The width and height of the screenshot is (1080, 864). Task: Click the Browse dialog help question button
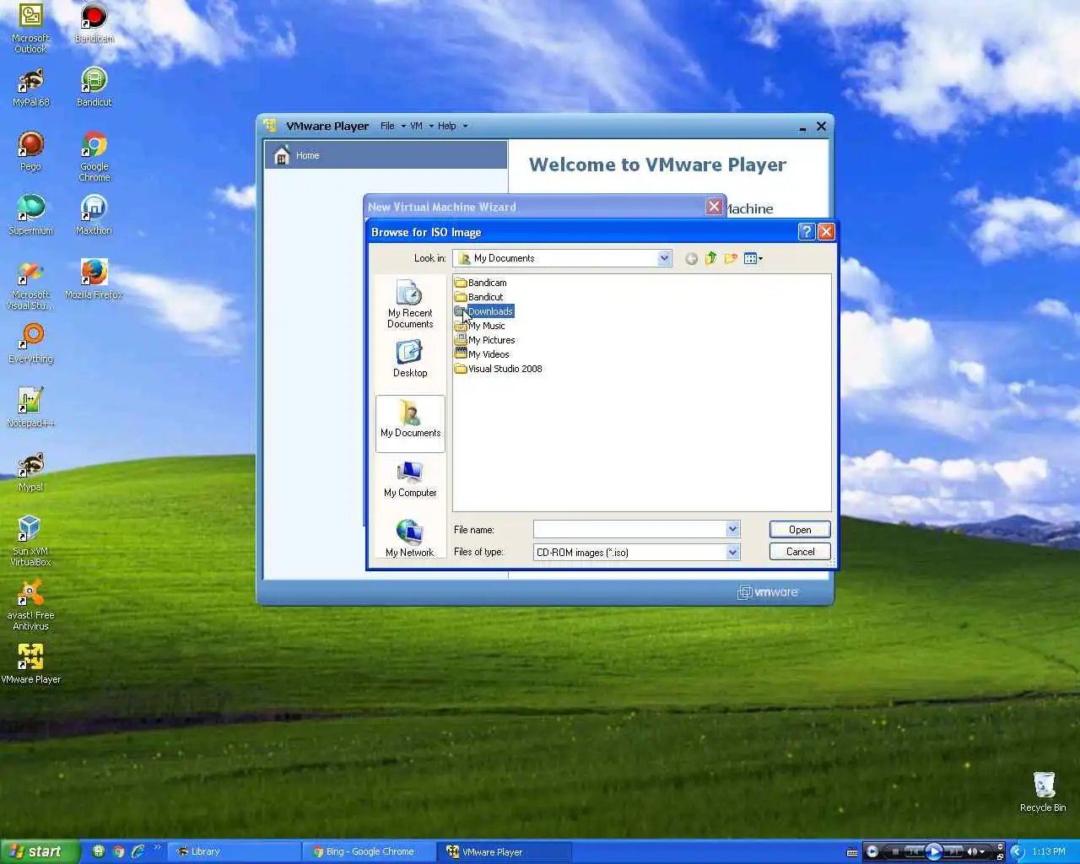807,231
